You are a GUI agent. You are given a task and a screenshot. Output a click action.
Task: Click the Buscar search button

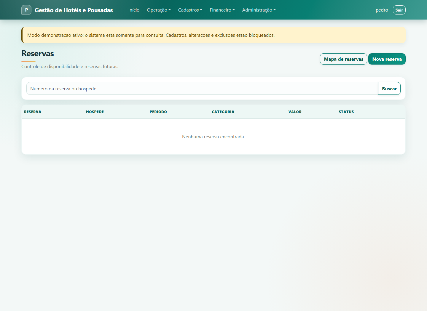pos(389,89)
